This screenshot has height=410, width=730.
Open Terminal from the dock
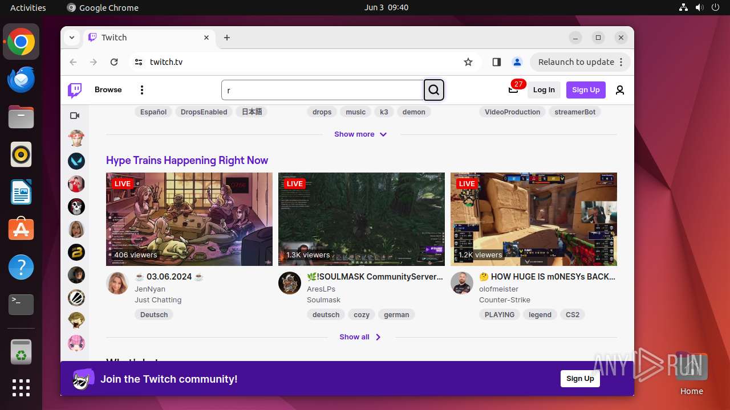pos(21,305)
